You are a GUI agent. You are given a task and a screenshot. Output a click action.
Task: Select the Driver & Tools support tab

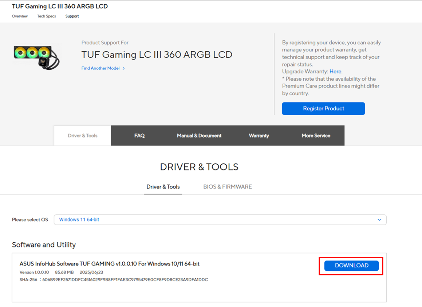pyautogui.click(x=82, y=136)
